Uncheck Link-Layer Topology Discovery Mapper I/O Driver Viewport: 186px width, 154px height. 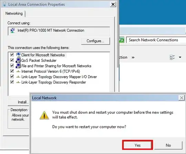12,76
